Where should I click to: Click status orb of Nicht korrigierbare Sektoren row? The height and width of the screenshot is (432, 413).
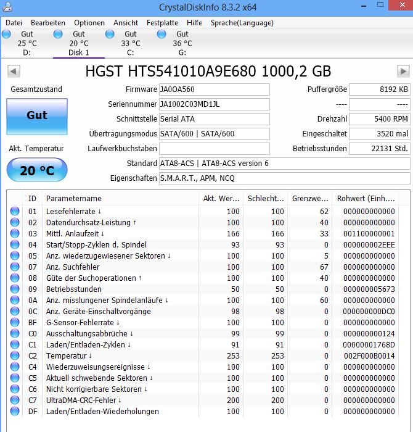(15, 389)
